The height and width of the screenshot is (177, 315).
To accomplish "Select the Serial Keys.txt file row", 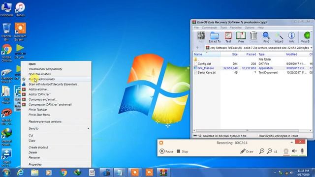I will [x=253, y=72].
